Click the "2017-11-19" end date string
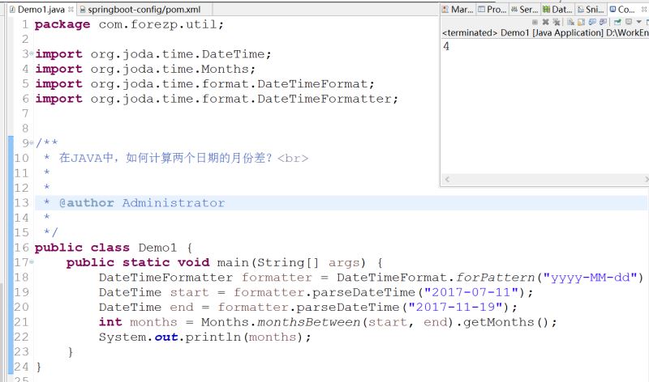 pos(455,307)
